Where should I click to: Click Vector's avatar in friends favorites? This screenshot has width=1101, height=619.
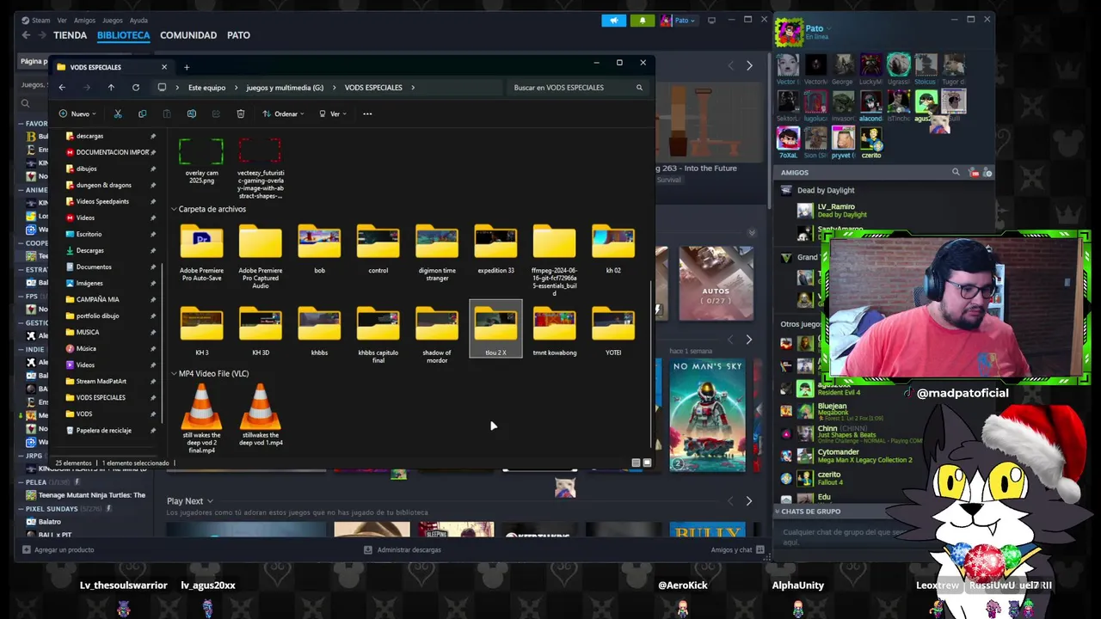[x=788, y=64]
